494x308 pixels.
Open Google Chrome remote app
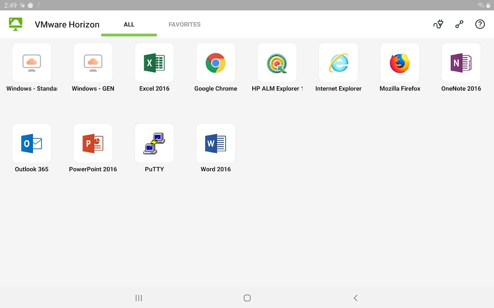[216, 63]
